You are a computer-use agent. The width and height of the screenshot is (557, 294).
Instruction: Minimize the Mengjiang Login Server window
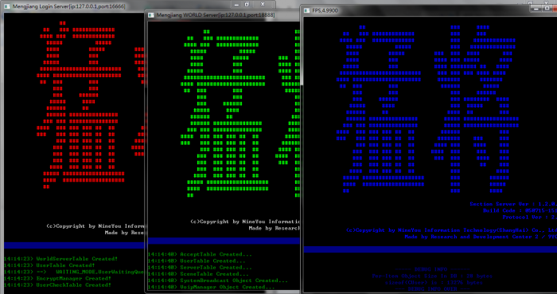coord(236,5)
